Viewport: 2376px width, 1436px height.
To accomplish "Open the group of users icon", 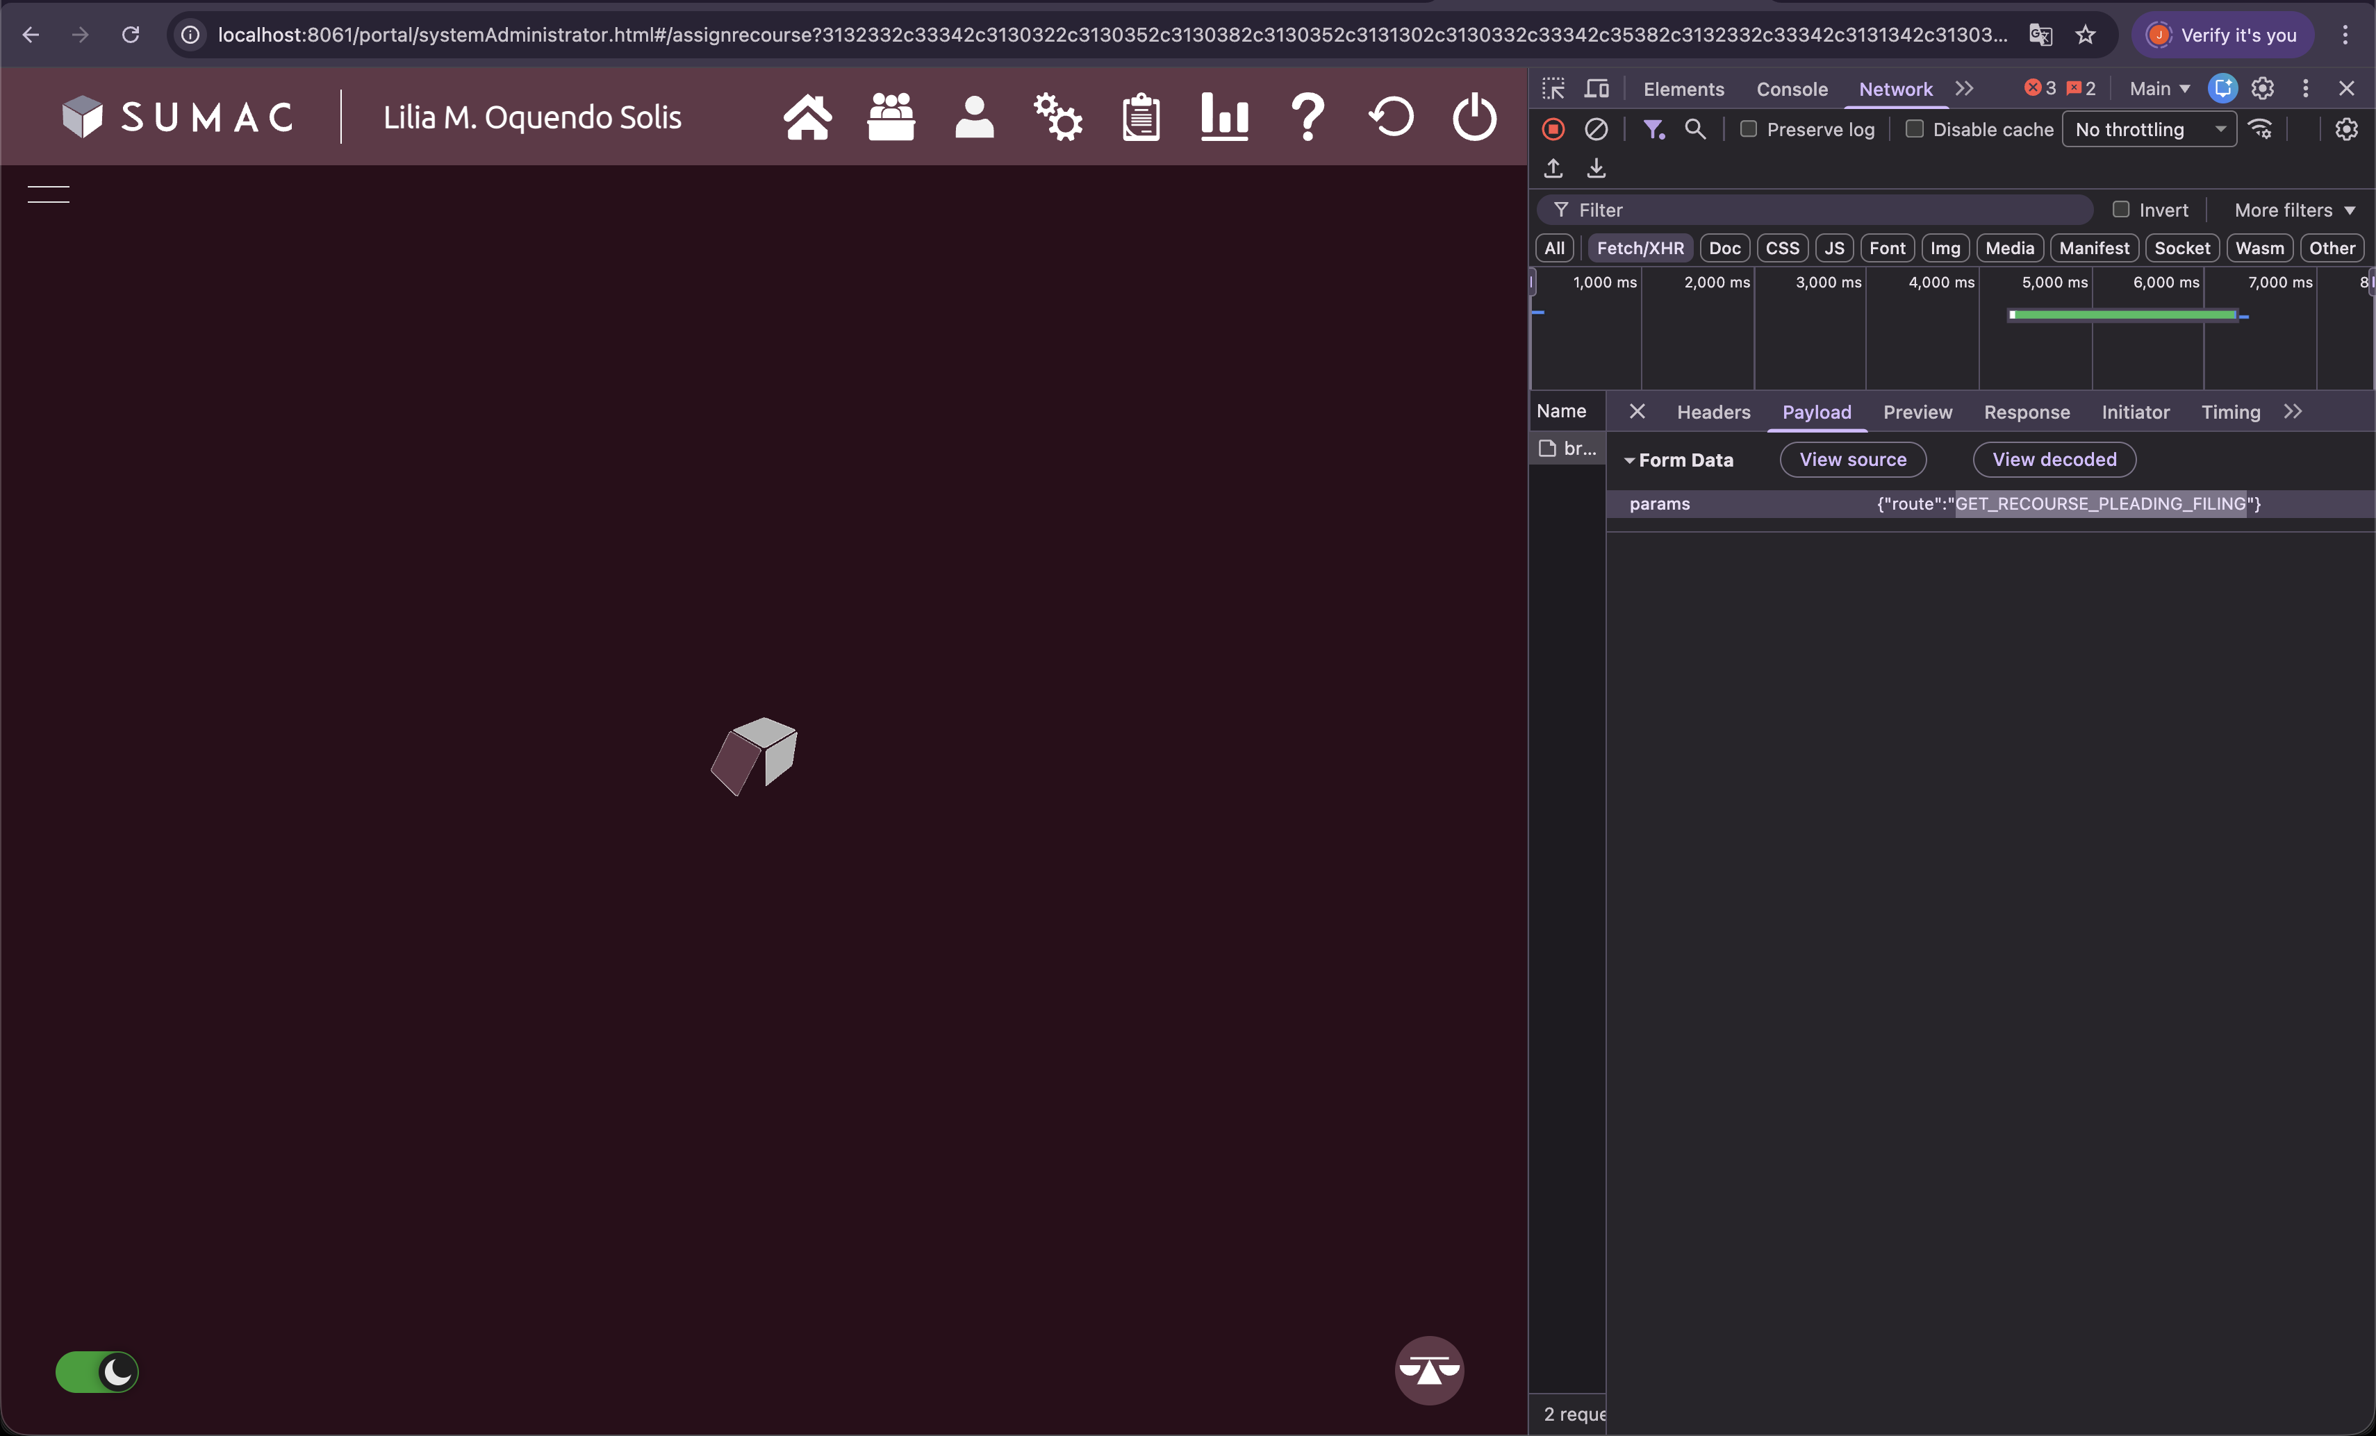I will [890, 117].
